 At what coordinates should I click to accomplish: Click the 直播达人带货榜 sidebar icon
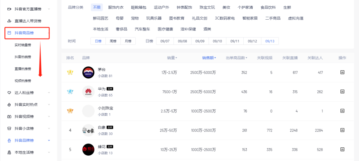pos(9,21)
